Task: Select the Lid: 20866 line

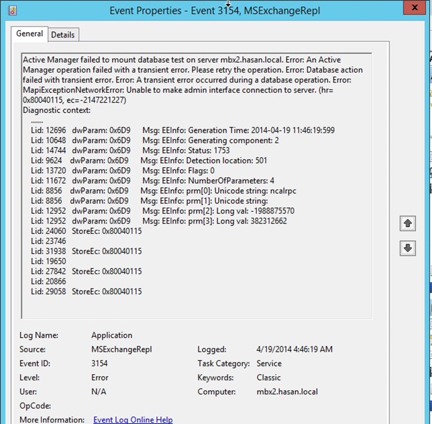Action: click(x=48, y=281)
